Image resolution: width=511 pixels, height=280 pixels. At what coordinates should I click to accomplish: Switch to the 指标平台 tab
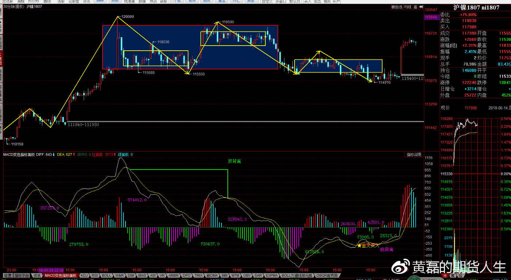22,275
